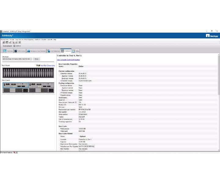The width and height of the screenshot is (220, 183).
Task: Open the Performance tab
Action: click(x=20, y=51)
